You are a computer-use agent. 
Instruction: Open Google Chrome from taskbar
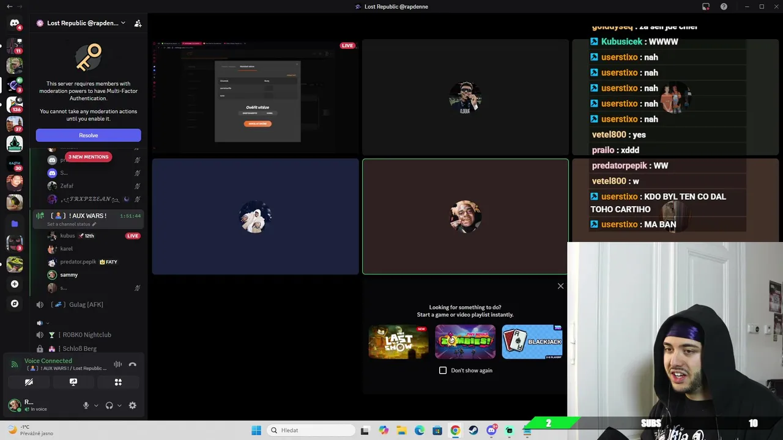click(455, 430)
